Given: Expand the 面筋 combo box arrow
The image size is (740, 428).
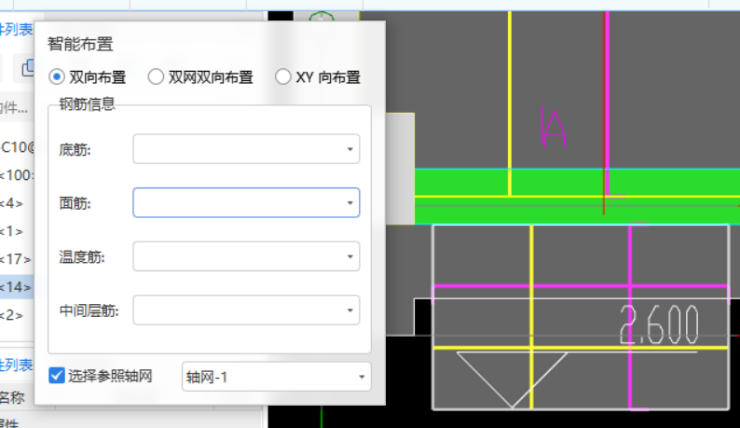Looking at the screenshot, I should 349,202.
